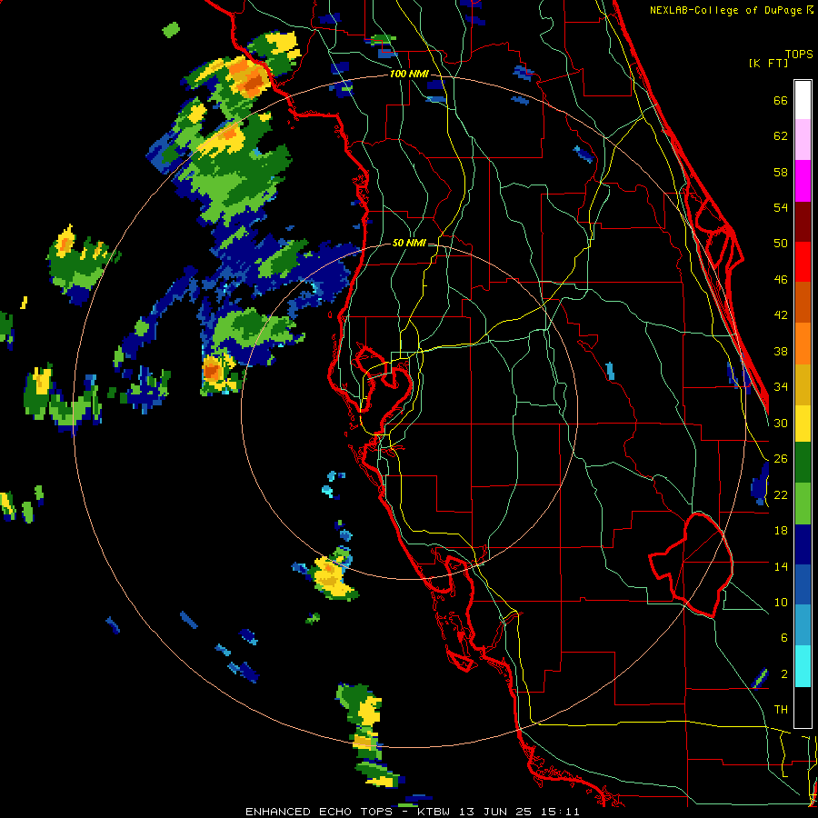Image resolution: width=818 pixels, height=818 pixels.
Task: Click the legend value "58"
Action: click(x=781, y=172)
